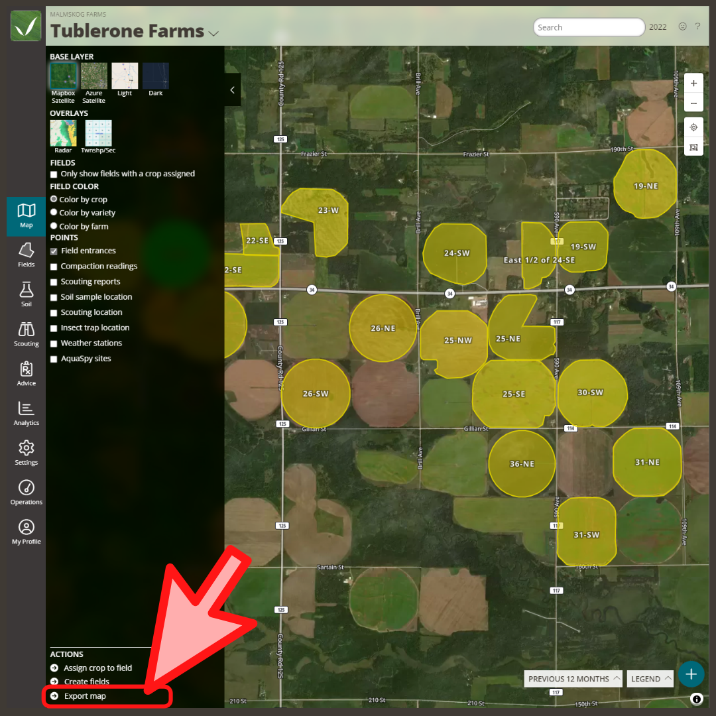Click the Assign crop to field arrow icon
716x716 pixels.
pos(54,668)
